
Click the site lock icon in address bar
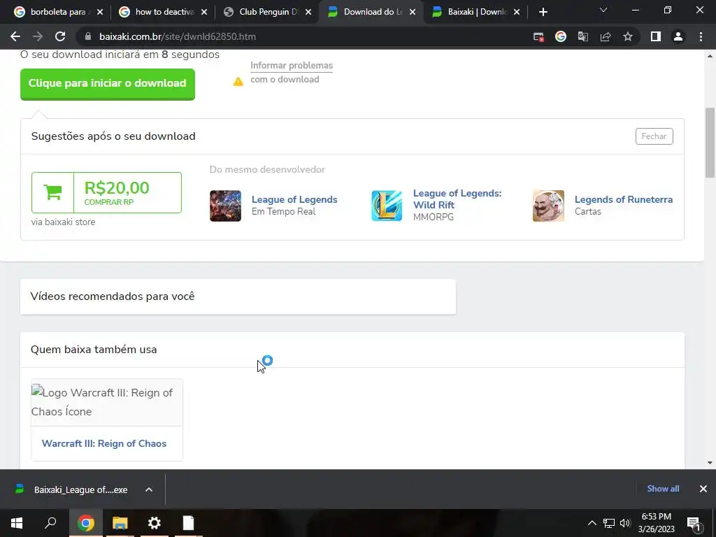click(88, 36)
